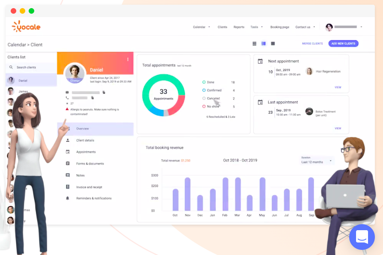Click the search magnifier icon
383x255 pixels.
[x=11, y=67]
